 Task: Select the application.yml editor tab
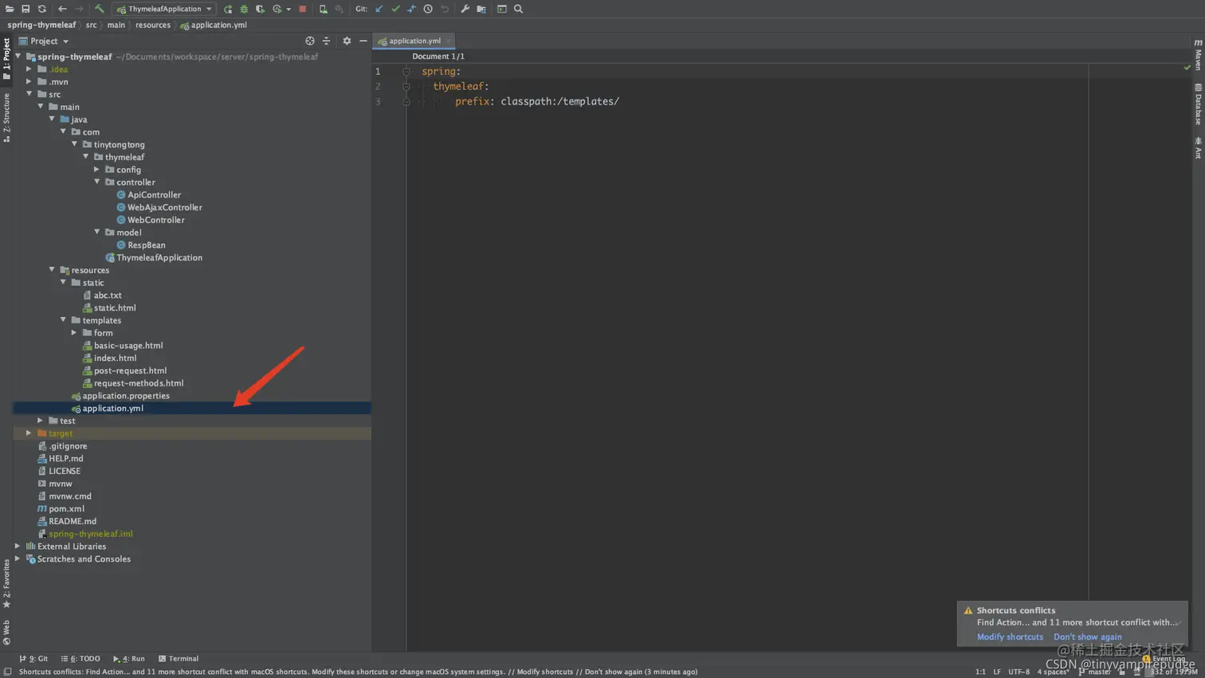[414, 41]
